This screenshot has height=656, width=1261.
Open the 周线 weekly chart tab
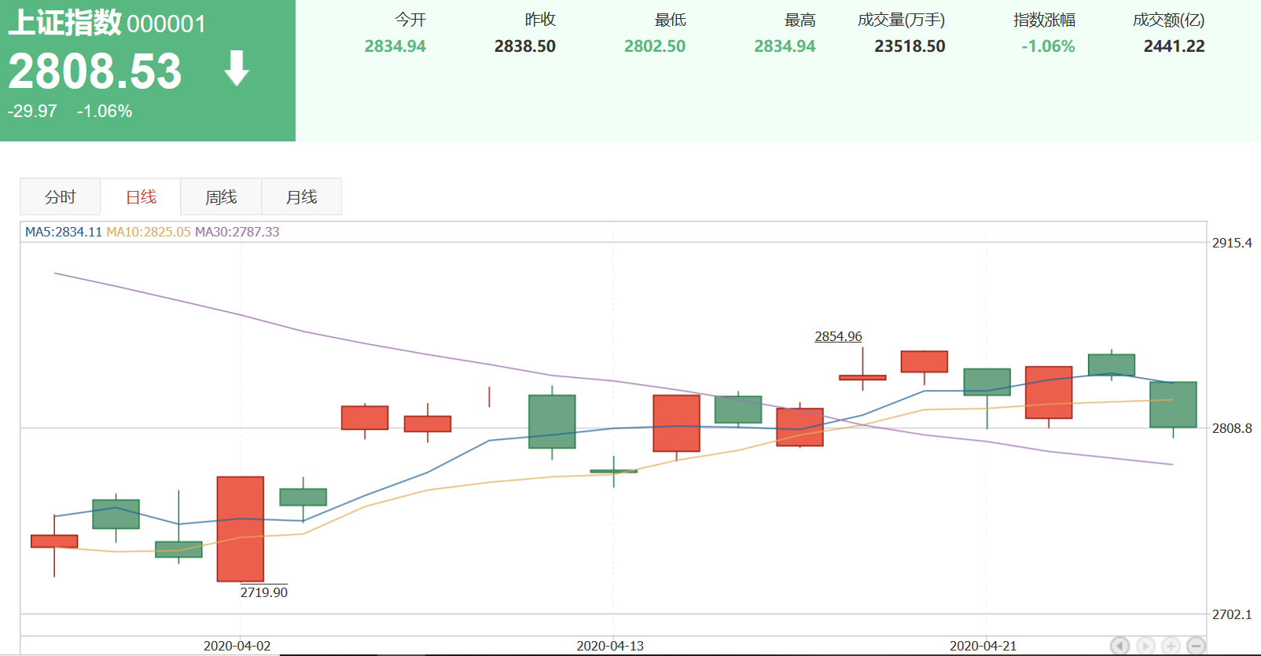click(221, 196)
